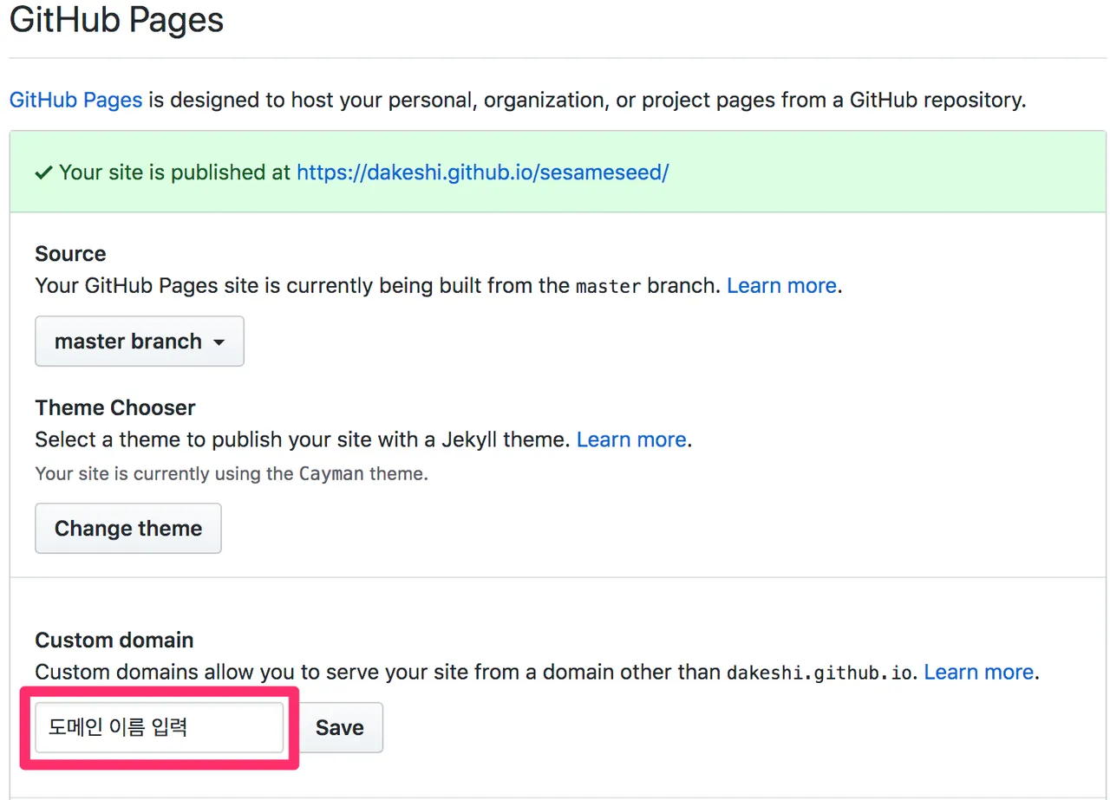
Task: Click the Change theme button
Action: [128, 529]
